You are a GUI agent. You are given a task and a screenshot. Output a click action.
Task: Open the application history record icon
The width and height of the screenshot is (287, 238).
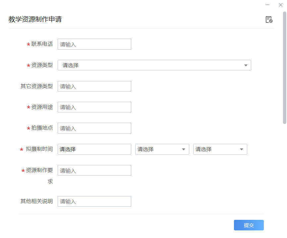point(269,20)
